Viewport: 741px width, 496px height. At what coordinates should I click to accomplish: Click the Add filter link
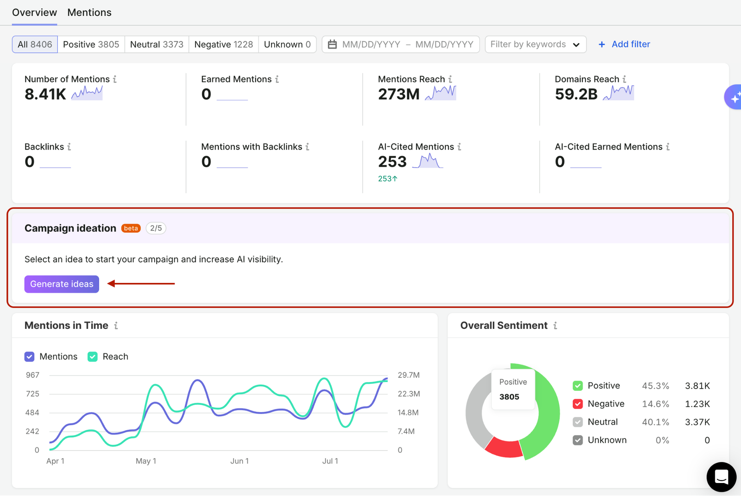(x=624, y=44)
